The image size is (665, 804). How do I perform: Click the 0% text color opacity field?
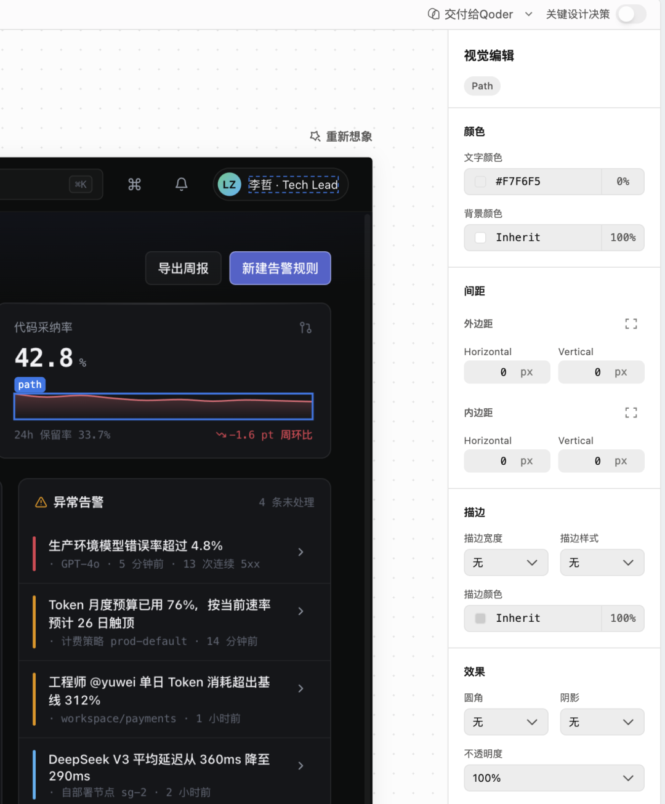pos(623,182)
